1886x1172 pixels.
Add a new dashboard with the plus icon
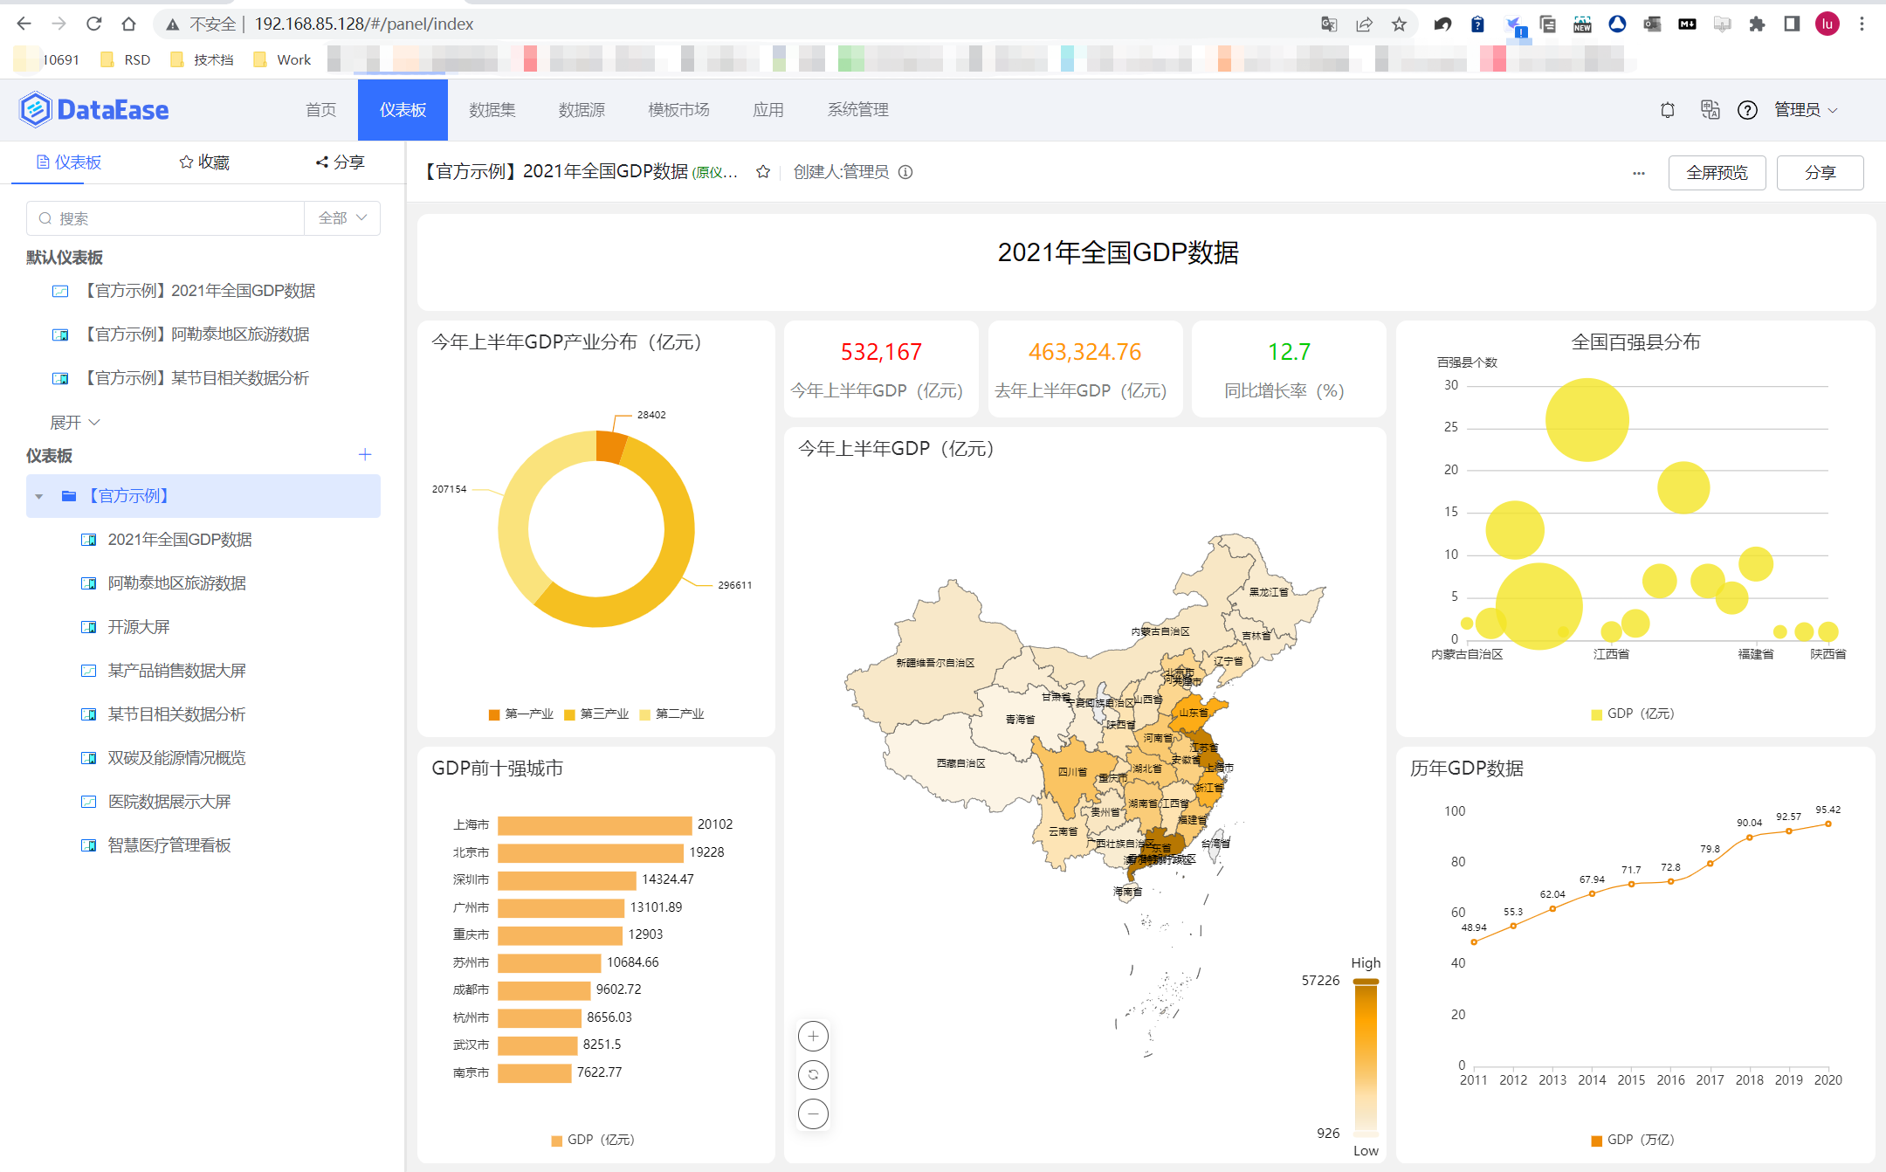(x=365, y=454)
